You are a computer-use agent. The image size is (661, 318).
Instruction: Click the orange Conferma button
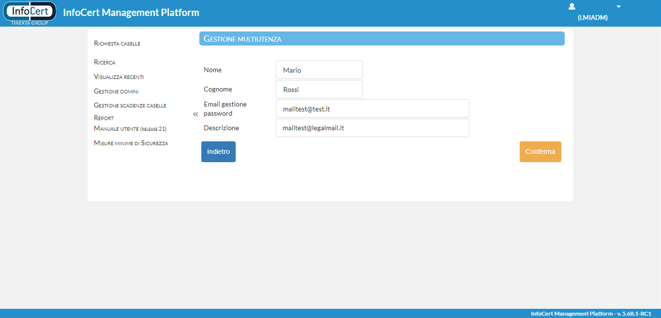(x=540, y=152)
